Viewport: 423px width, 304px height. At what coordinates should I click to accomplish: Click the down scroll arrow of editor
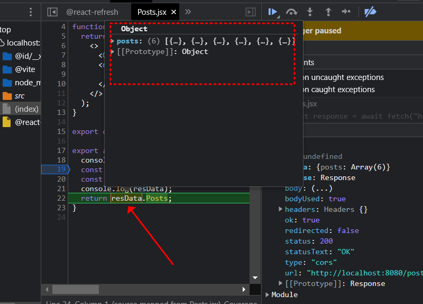point(255,278)
